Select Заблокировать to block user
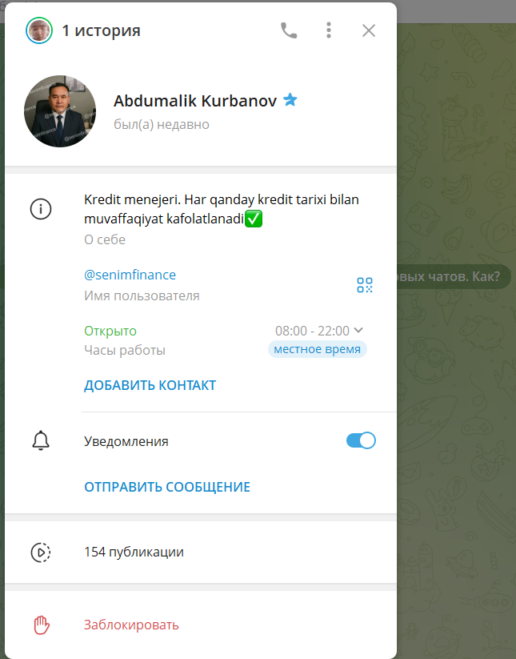 point(131,625)
